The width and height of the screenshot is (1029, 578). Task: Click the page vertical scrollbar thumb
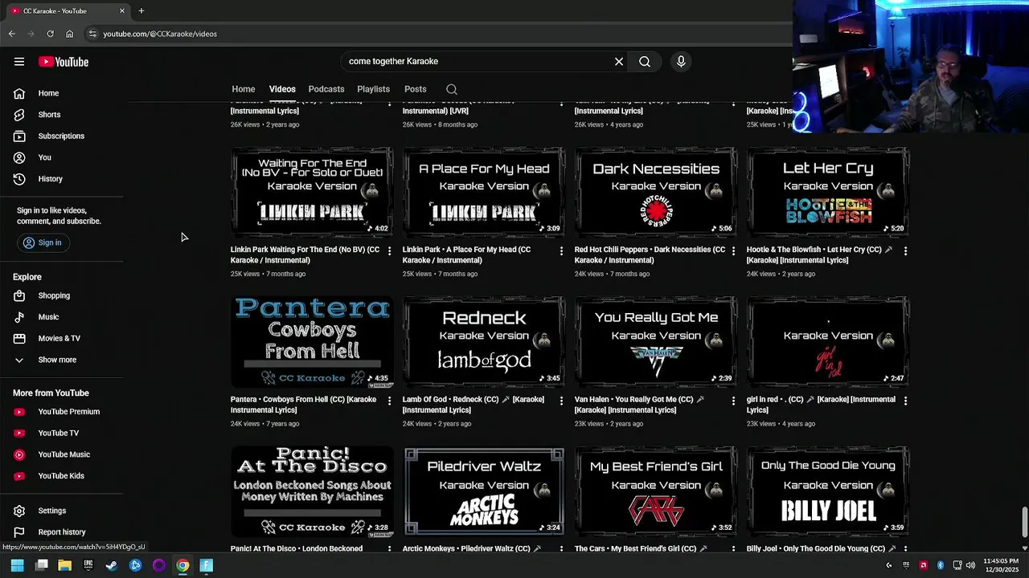[1024, 523]
